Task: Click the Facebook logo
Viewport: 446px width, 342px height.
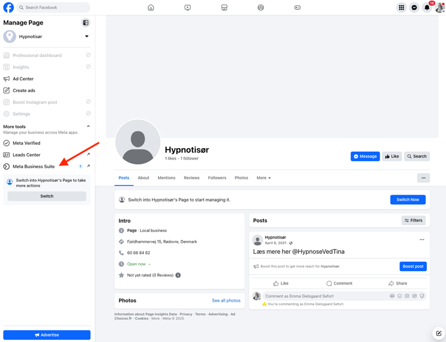Action: (x=9, y=7)
